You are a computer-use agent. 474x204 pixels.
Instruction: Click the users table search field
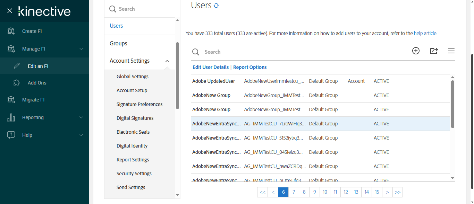(278, 52)
